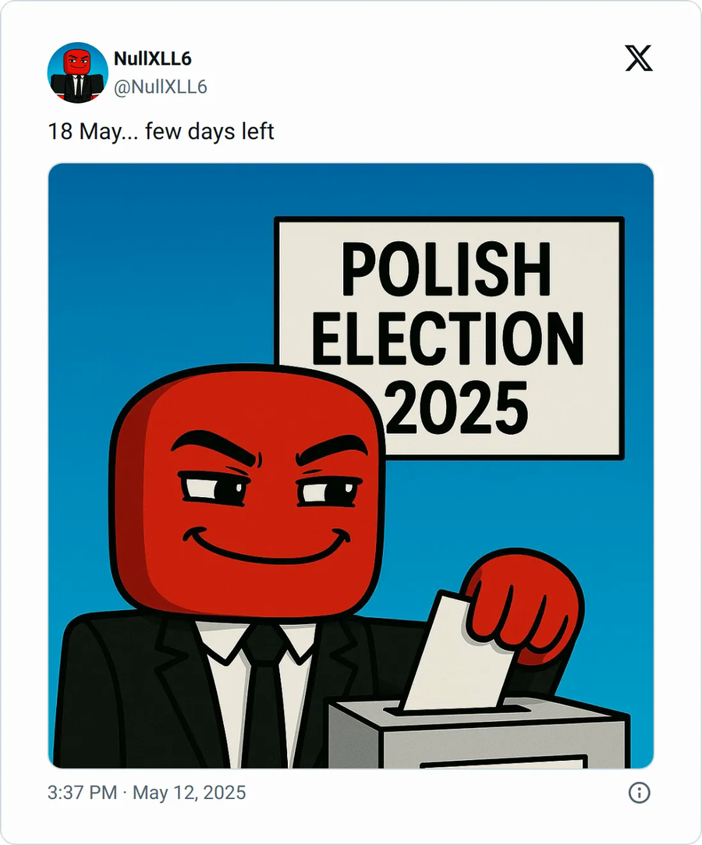This screenshot has width=702, height=845.
Task: Click the tweet text "18 May... few days left"
Action: pyautogui.click(x=161, y=132)
